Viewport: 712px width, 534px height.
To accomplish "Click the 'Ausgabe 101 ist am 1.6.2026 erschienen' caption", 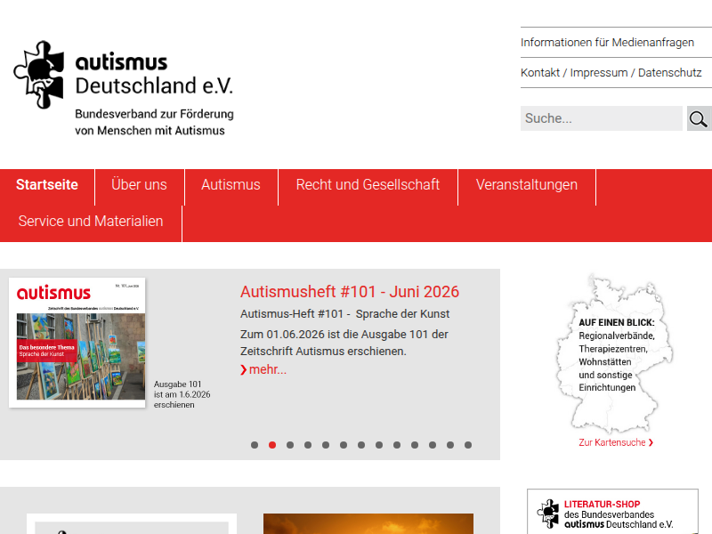I will click(x=182, y=394).
